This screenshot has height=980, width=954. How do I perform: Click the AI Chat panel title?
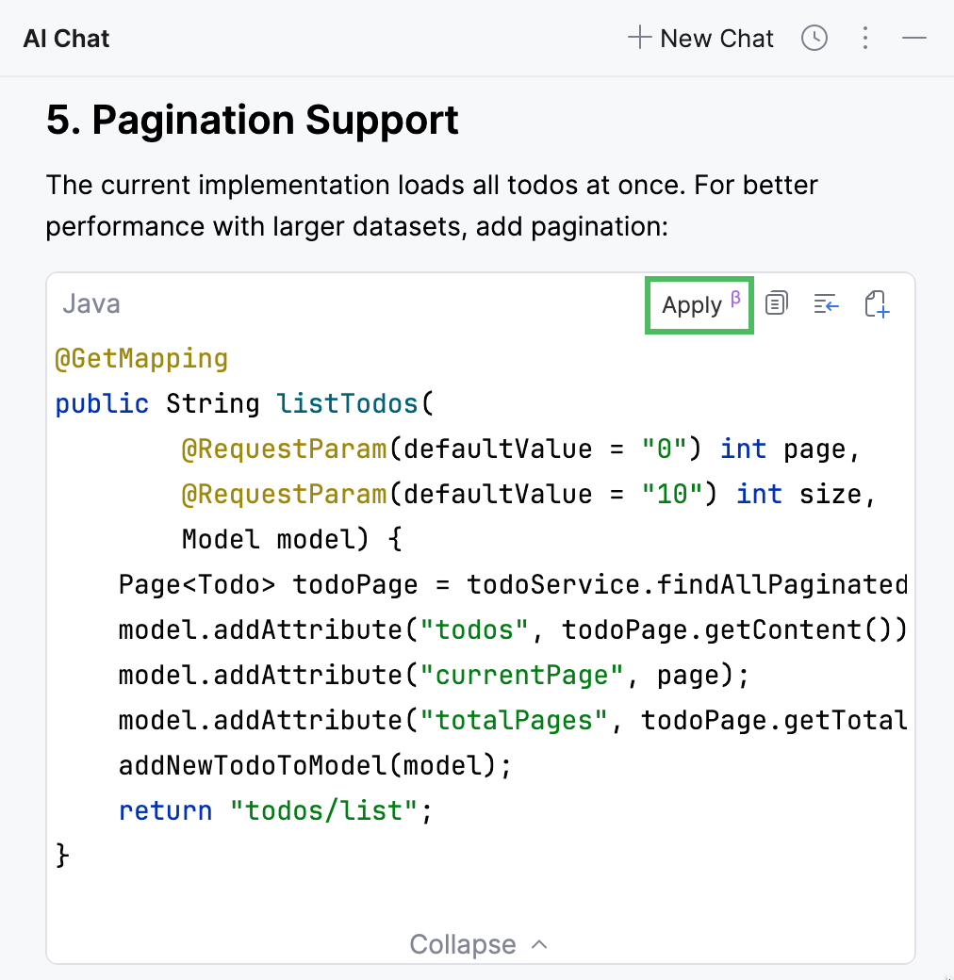67,39
